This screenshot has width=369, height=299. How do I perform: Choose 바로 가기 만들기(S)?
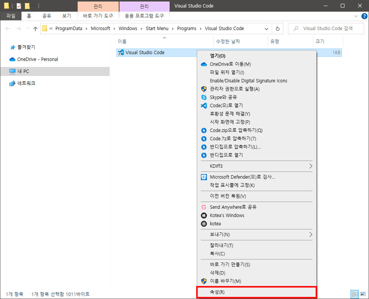pos(257,264)
